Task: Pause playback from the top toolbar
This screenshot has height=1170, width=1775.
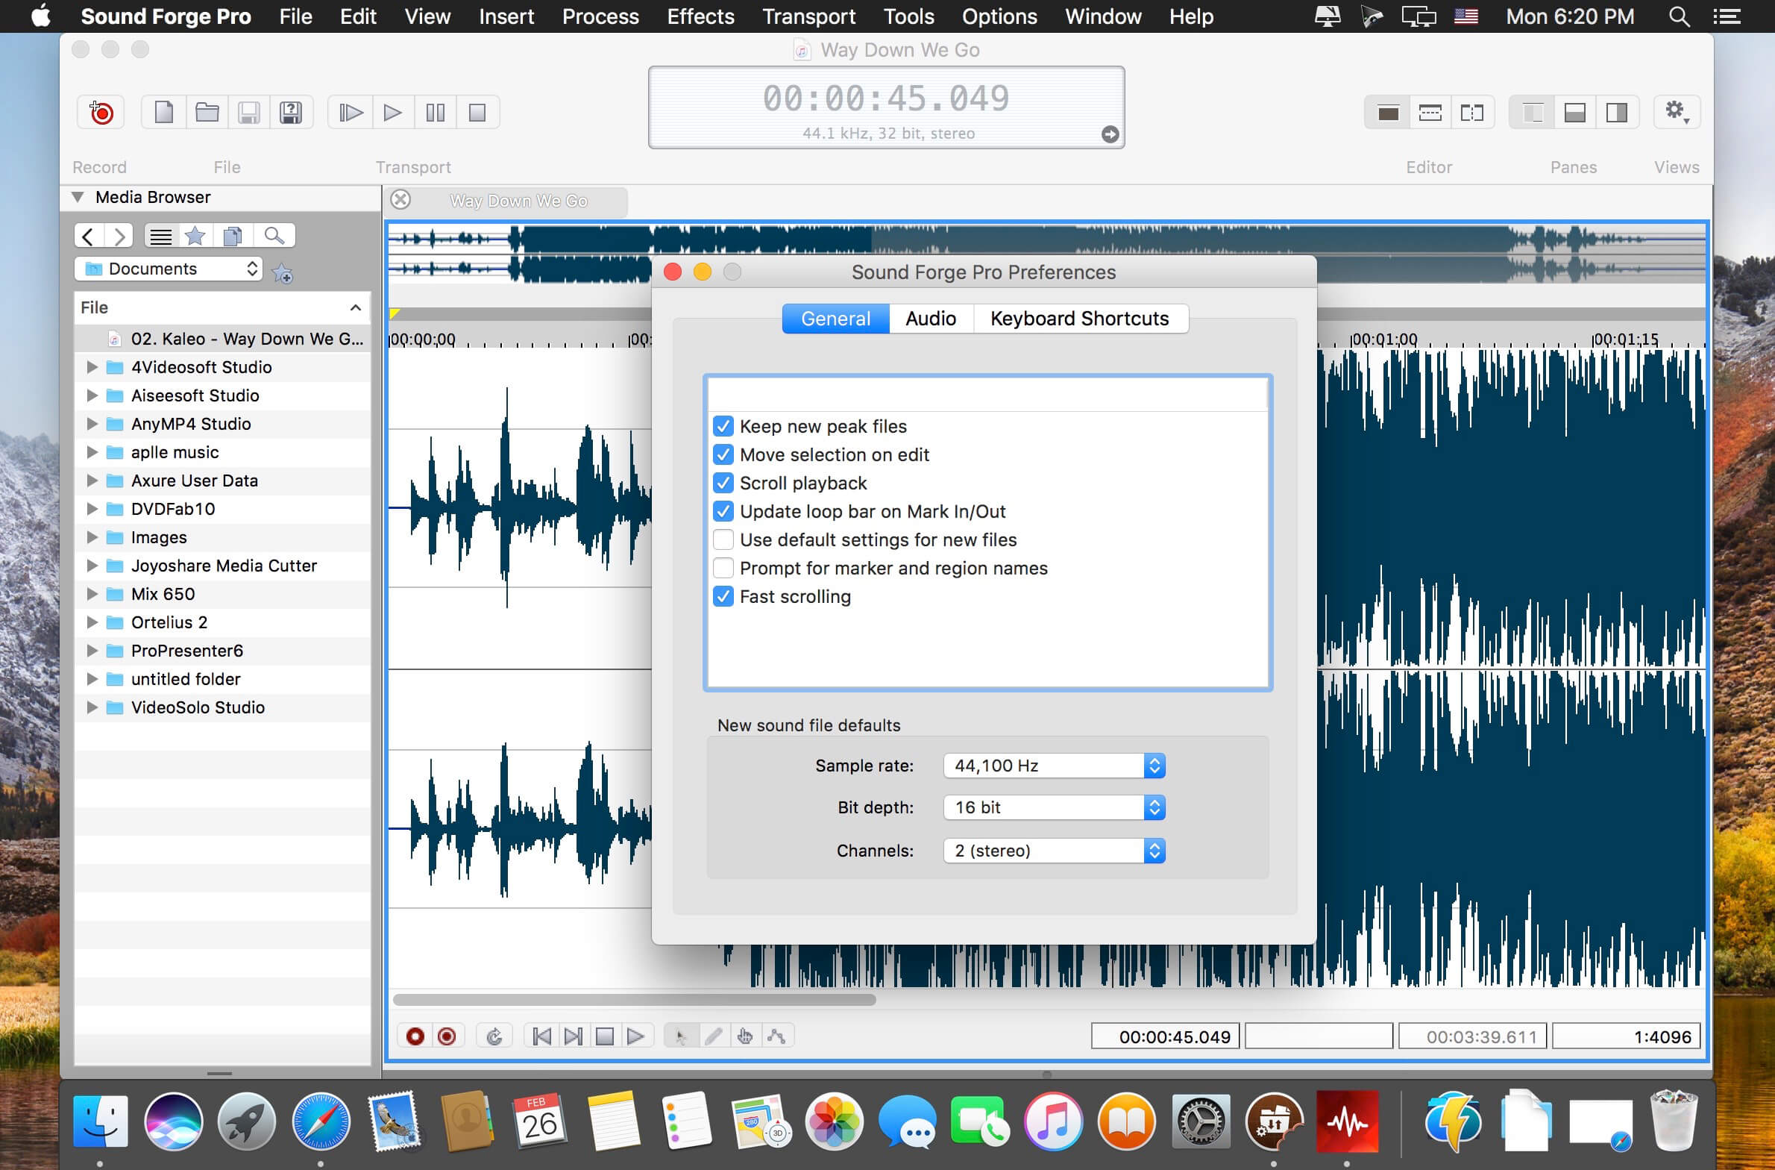Action: click(435, 113)
